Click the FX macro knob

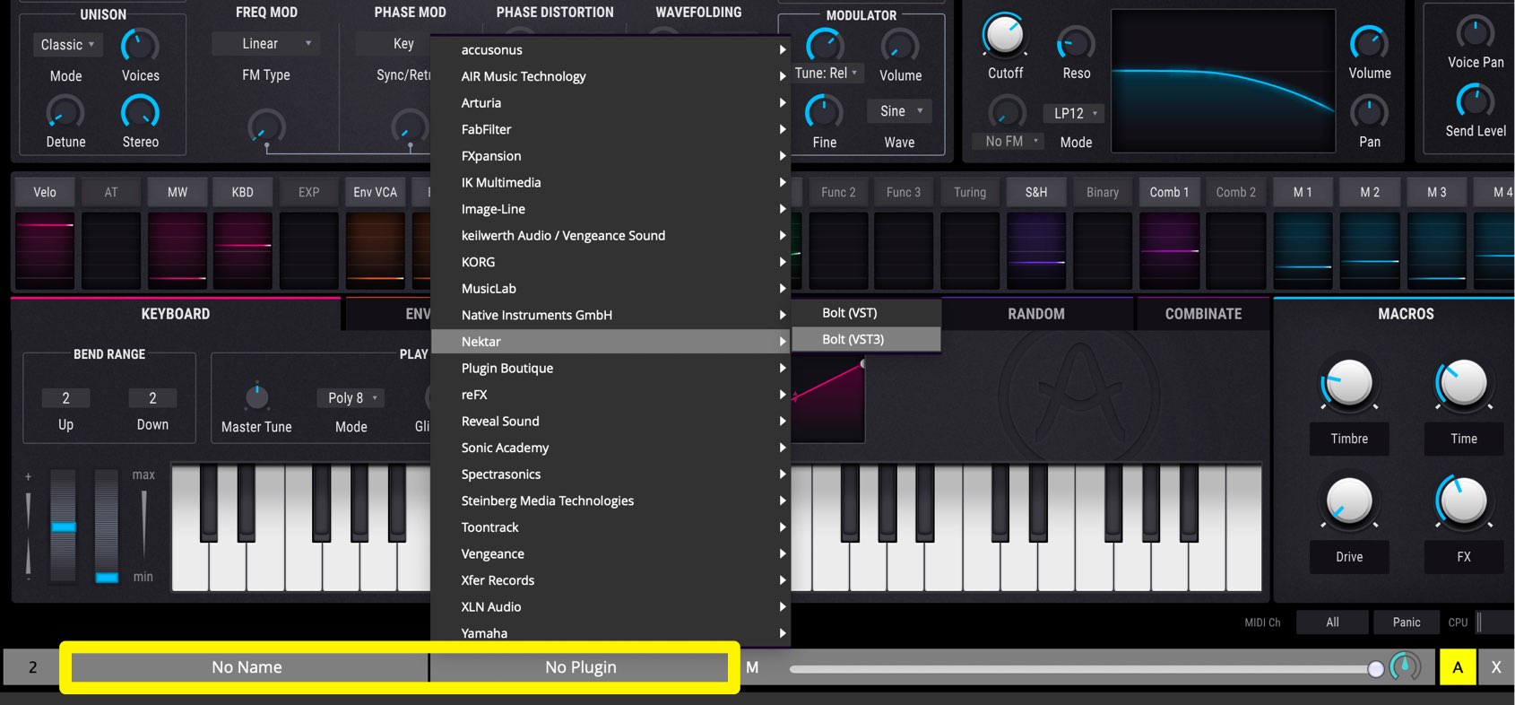pos(1463,500)
